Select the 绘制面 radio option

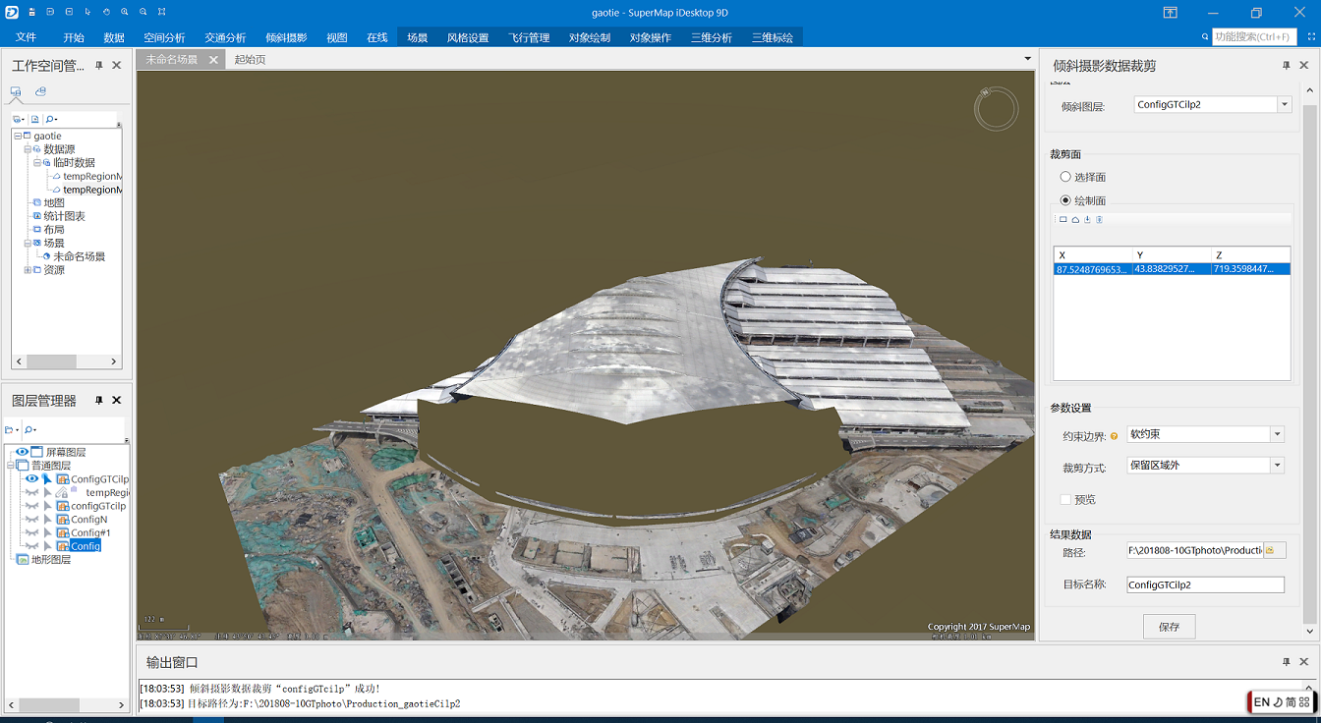(x=1065, y=200)
